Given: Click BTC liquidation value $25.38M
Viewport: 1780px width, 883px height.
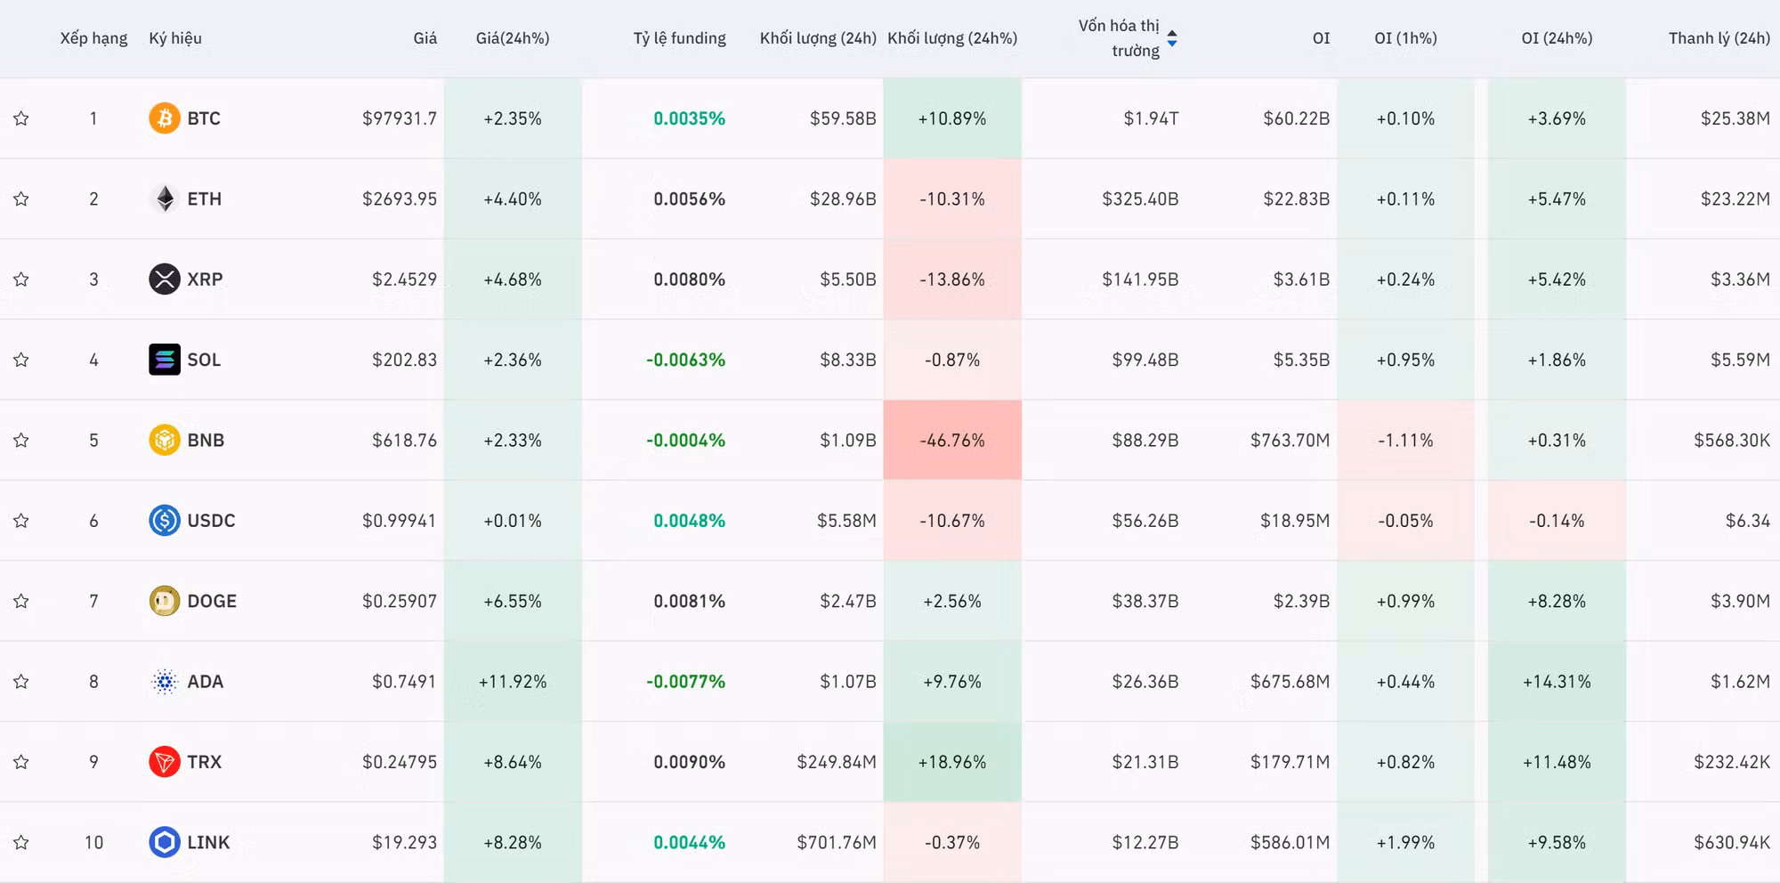Looking at the screenshot, I should pos(1735,118).
